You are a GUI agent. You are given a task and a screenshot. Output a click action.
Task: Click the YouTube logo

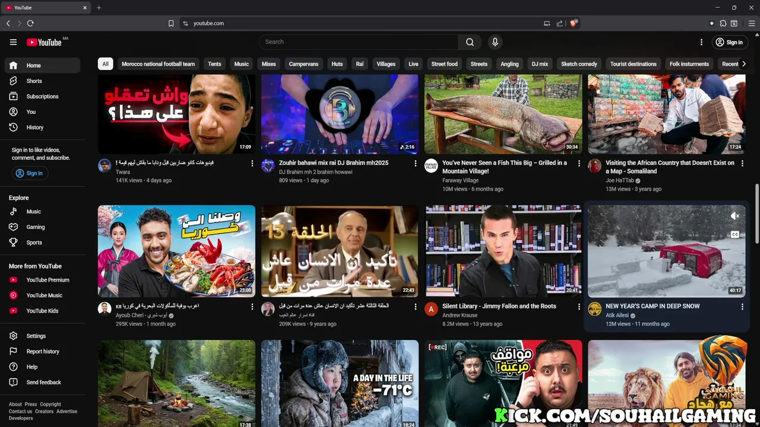pyautogui.click(x=45, y=42)
